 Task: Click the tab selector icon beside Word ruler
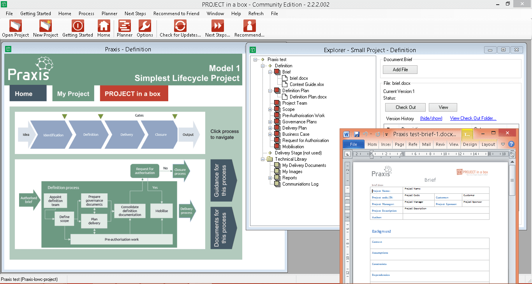coord(347,154)
